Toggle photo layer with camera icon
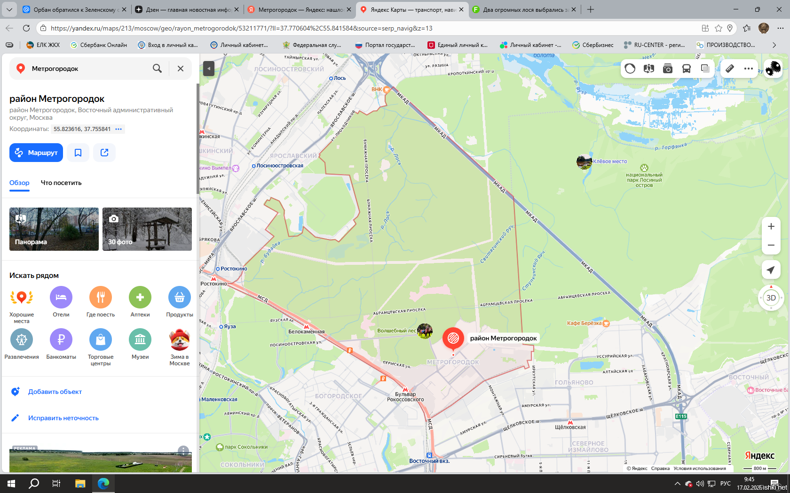790x493 pixels. (x=668, y=69)
